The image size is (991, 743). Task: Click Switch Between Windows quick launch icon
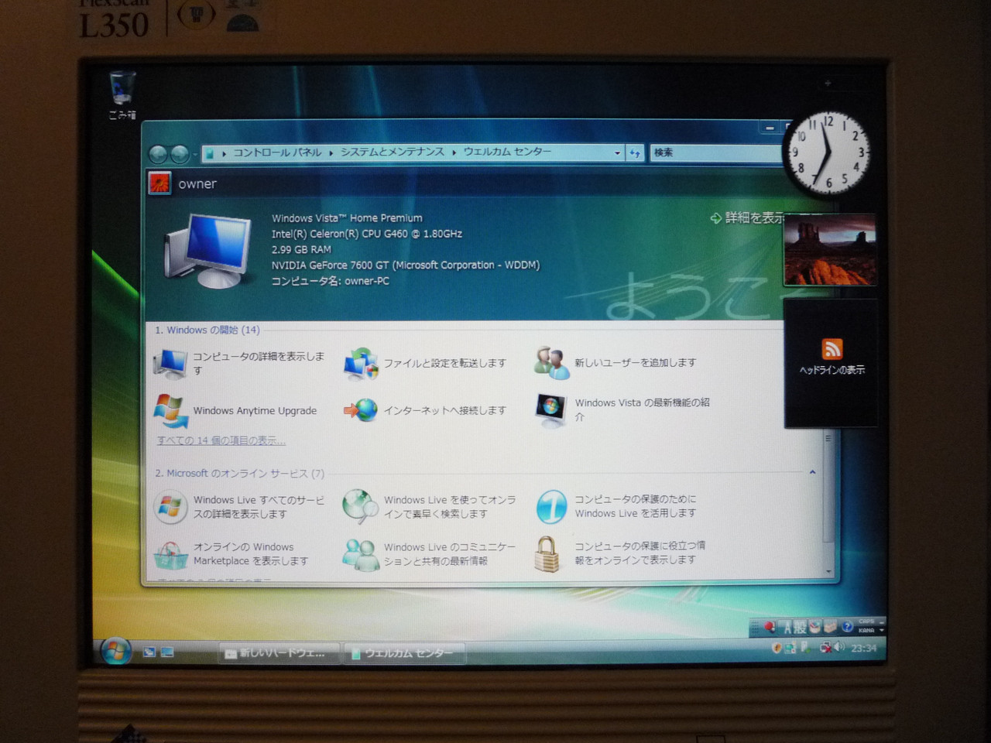click(x=166, y=652)
